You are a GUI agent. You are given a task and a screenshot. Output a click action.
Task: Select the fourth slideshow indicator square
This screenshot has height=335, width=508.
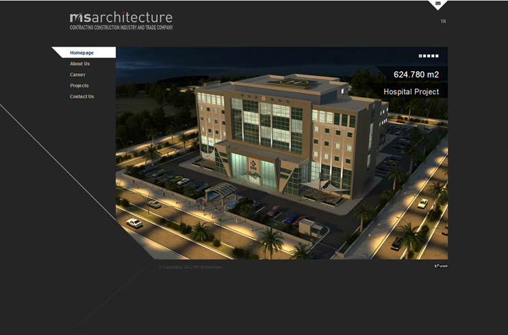coord(433,55)
